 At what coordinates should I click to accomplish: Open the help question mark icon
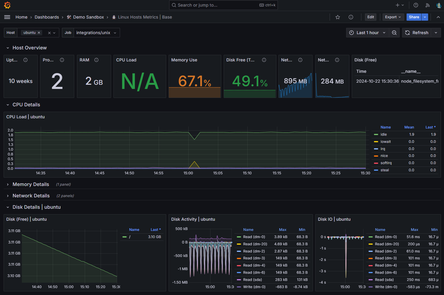point(416,5)
